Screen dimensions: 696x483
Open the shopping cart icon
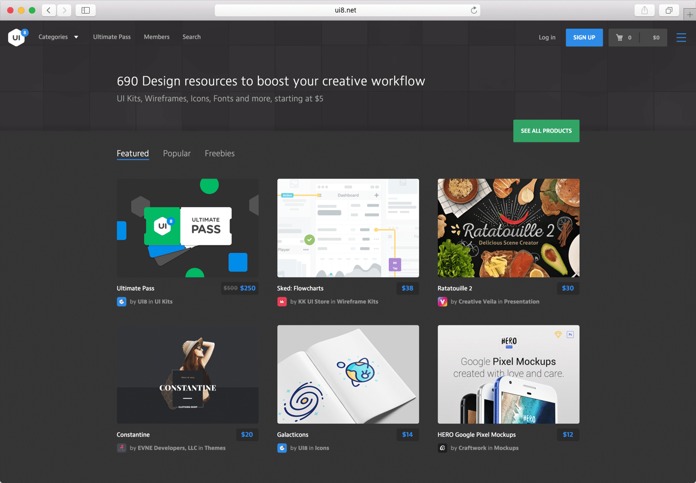click(619, 38)
